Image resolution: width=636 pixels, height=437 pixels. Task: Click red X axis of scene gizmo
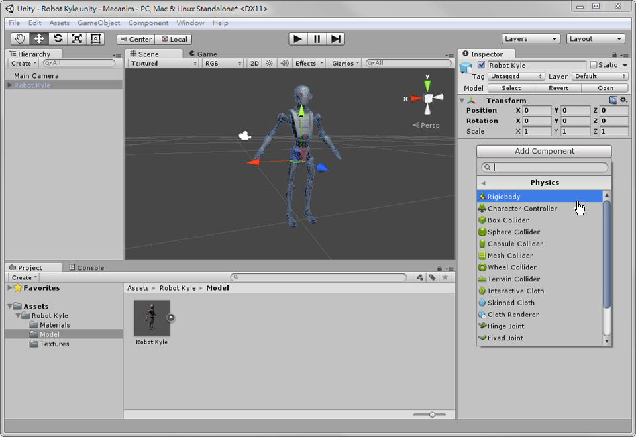pyautogui.click(x=416, y=99)
